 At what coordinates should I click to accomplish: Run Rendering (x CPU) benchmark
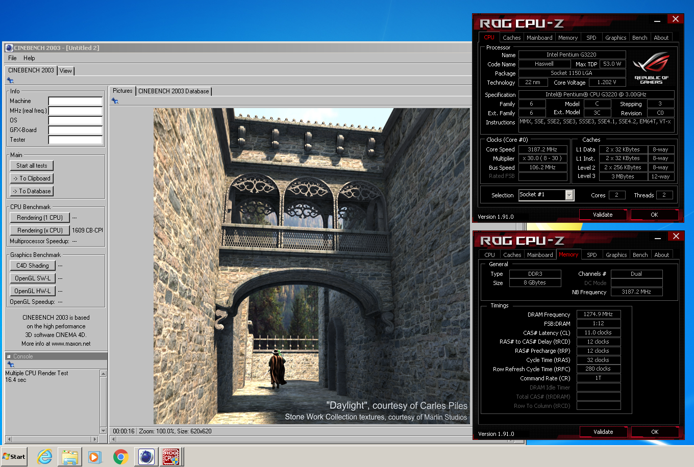40,230
